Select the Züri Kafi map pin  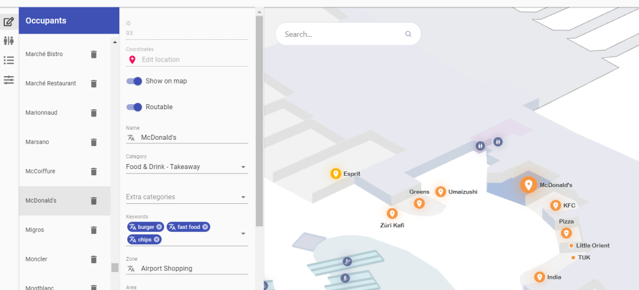click(392, 213)
